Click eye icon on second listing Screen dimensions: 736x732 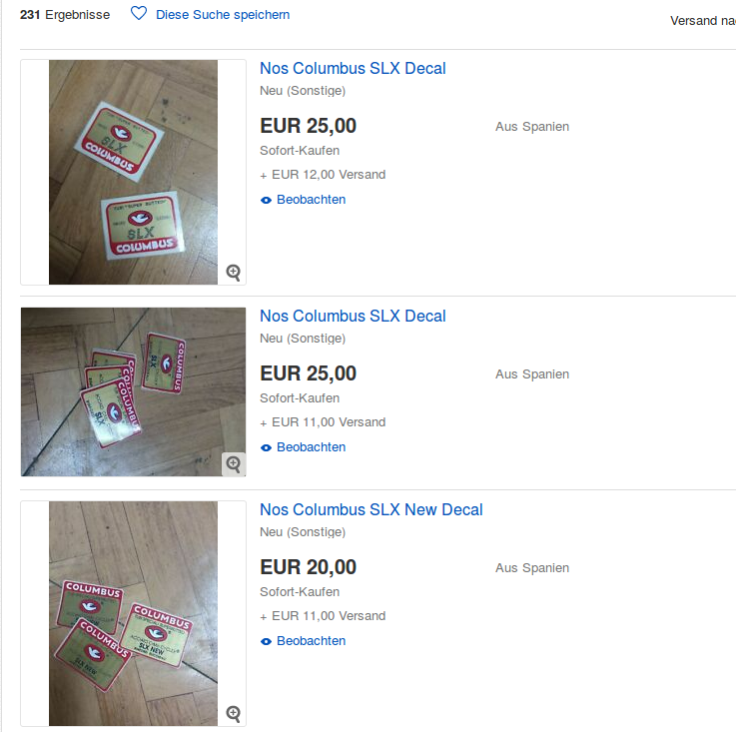pyautogui.click(x=266, y=447)
